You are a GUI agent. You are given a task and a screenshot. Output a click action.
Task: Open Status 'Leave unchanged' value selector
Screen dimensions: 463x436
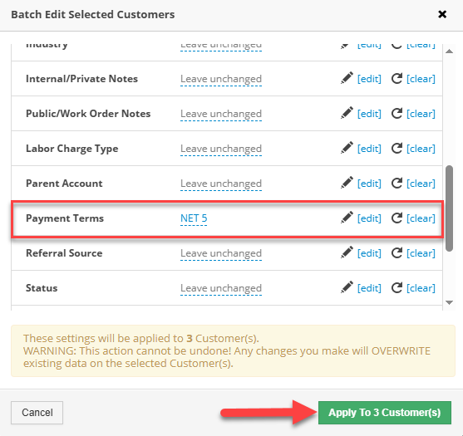pyautogui.click(x=221, y=288)
